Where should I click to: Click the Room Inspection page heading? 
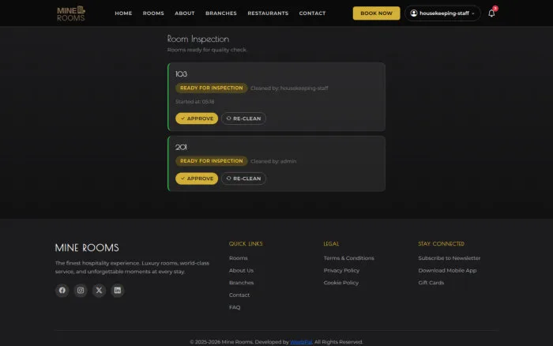point(198,39)
